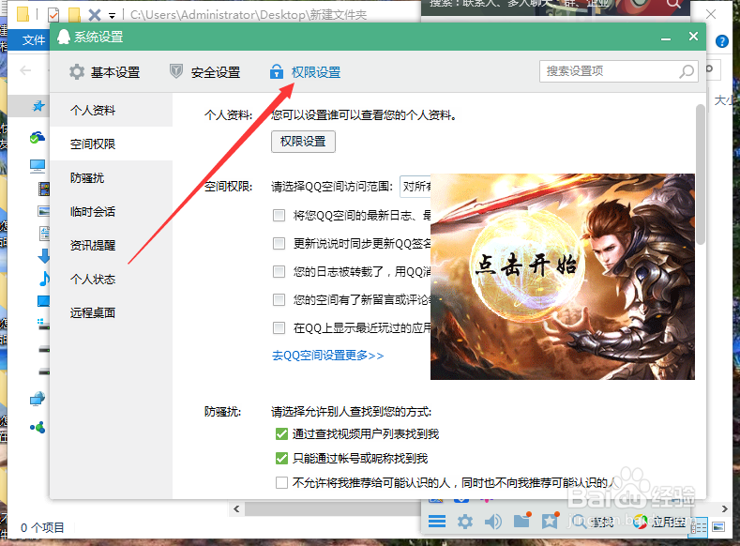Select 资讯提醒 in the settings sidebar
The width and height of the screenshot is (740, 546).
[112, 246]
